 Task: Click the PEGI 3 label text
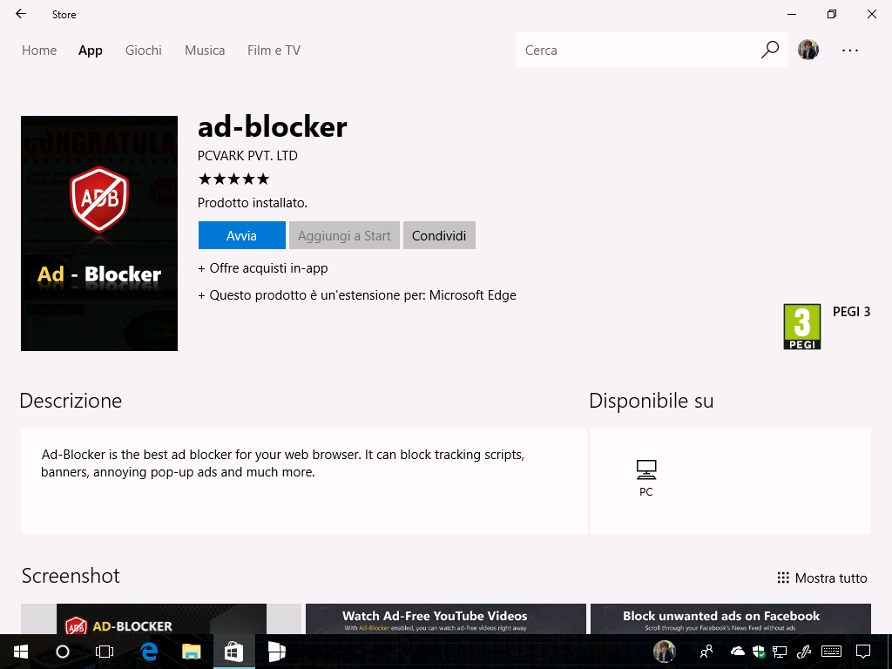(852, 312)
